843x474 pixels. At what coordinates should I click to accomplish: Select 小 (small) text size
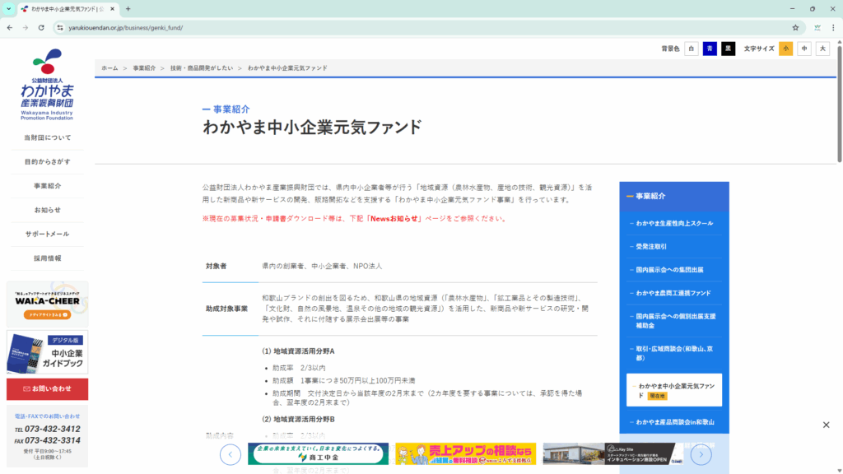click(785, 49)
